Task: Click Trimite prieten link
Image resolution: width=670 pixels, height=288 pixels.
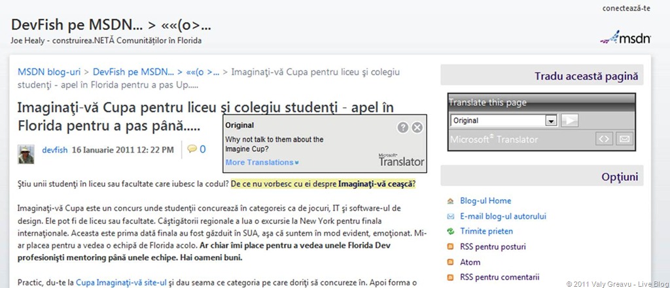Action: click(x=486, y=231)
